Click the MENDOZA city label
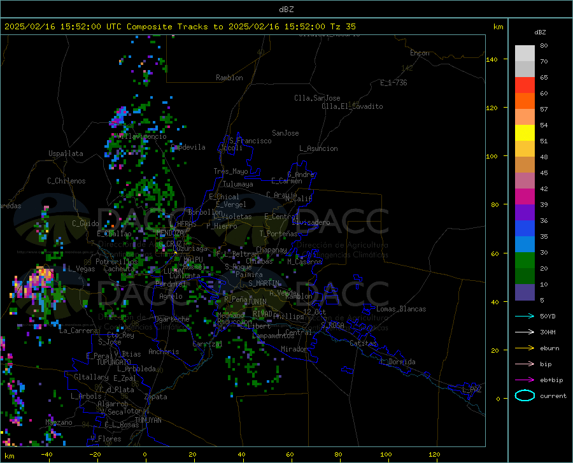This screenshot has width=573, height=463. (x=170, y=233)
